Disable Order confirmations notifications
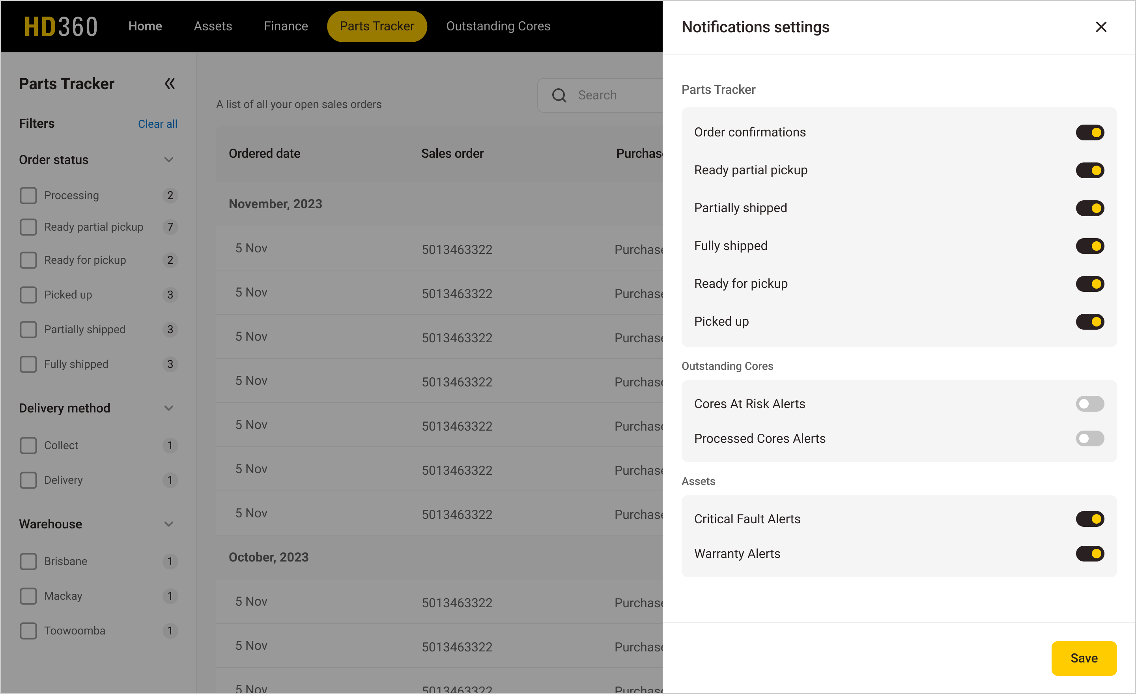The image size is (1136, 694). [1090, 132]
